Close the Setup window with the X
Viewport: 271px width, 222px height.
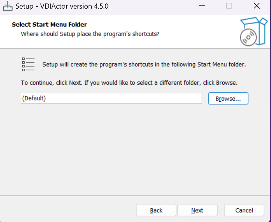point(257,6)
